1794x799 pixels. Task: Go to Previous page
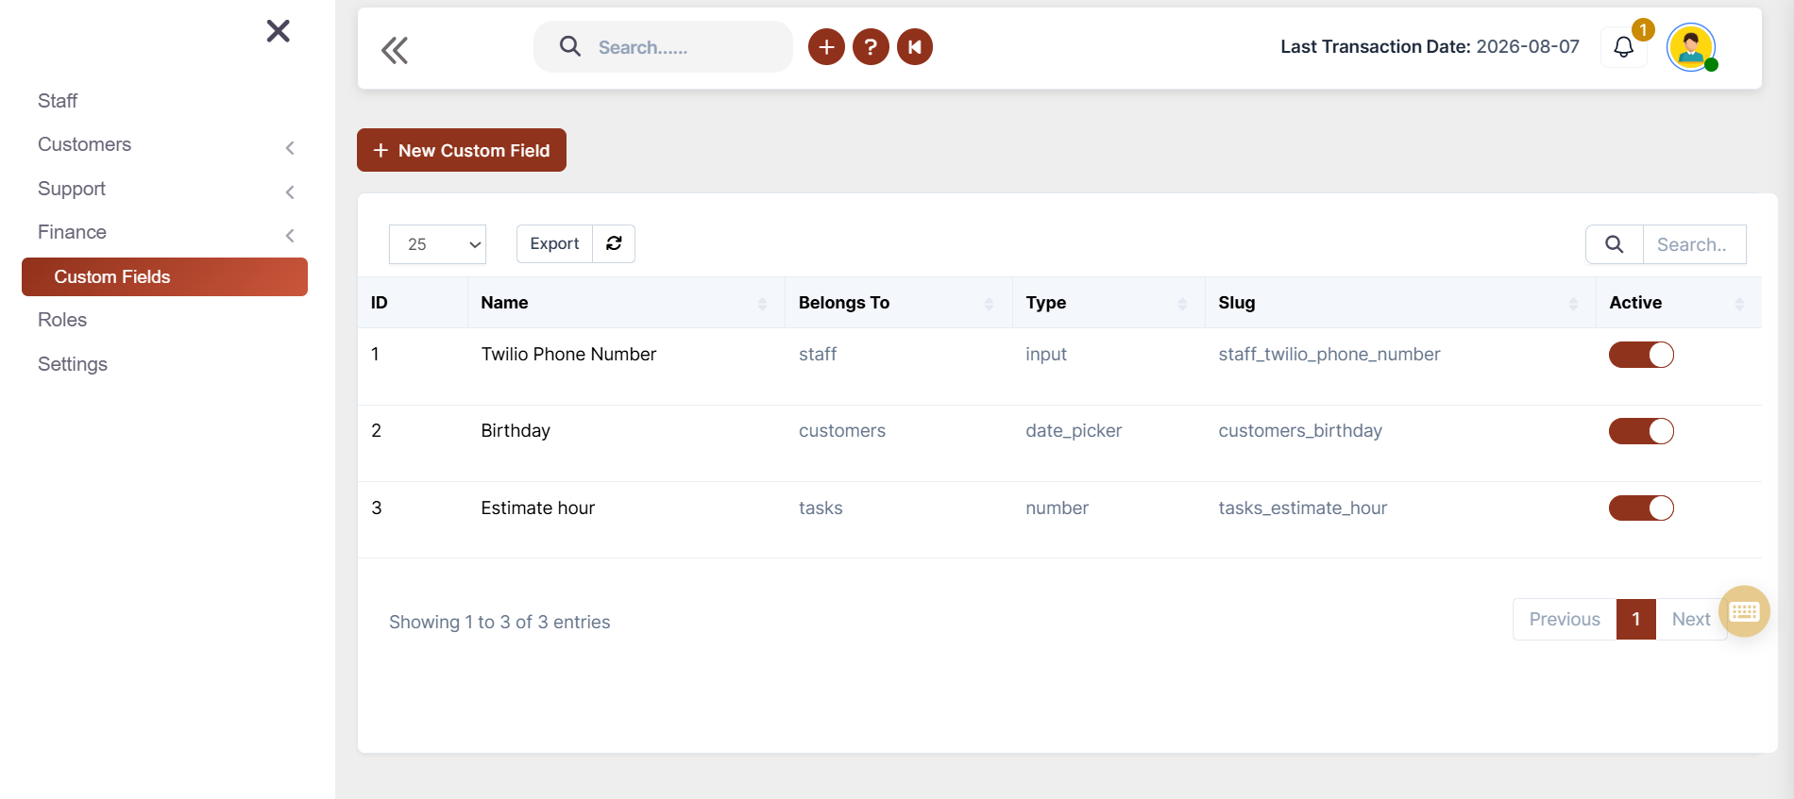coord(1565,619)
